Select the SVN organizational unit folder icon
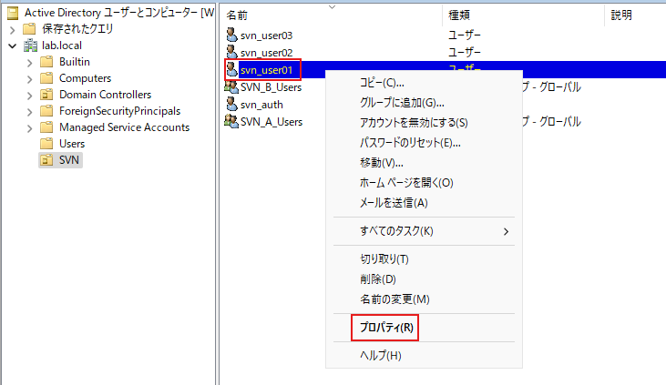 46,160
